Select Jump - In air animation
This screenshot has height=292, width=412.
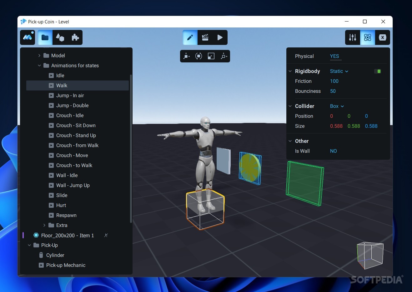click(x=78, y=95)
